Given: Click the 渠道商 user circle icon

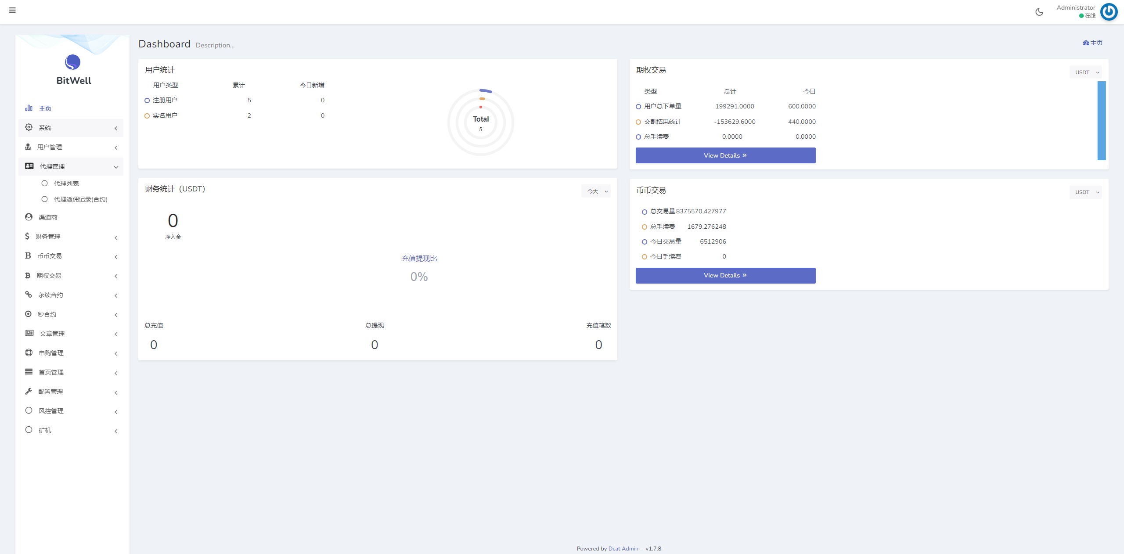Looking at the screenshot, I should 29,217.
